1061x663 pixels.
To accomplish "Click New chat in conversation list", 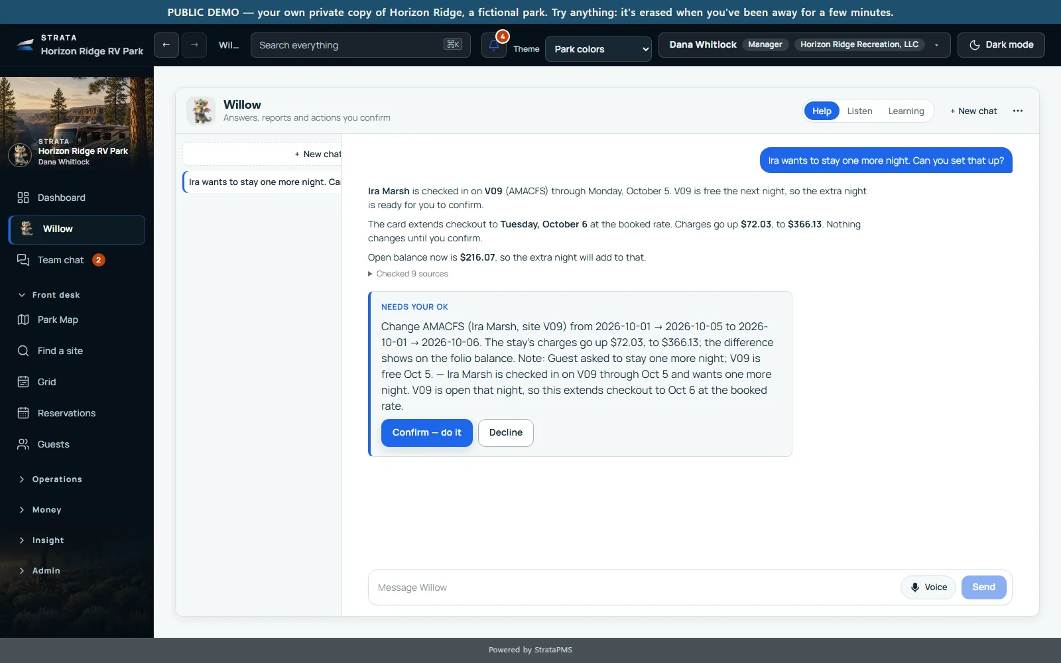I will click(262, 154).
